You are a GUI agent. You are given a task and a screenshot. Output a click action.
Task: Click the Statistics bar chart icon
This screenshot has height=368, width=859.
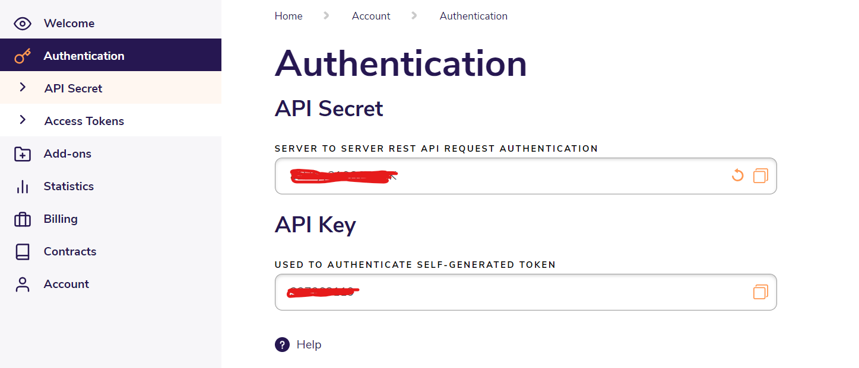point(23,187)
